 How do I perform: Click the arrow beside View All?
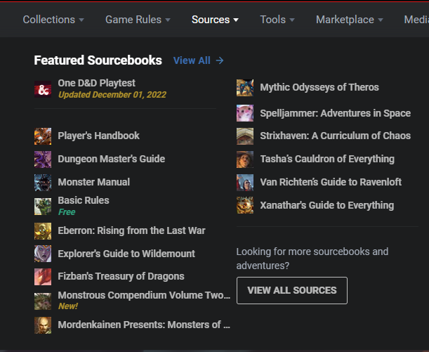220,60
